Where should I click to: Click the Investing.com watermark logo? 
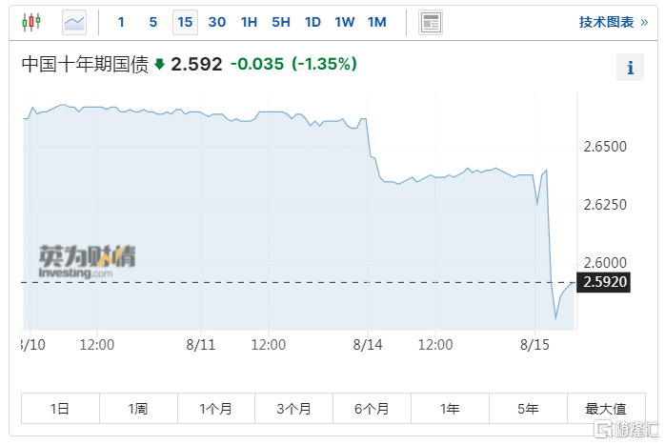tap(87, 261)
